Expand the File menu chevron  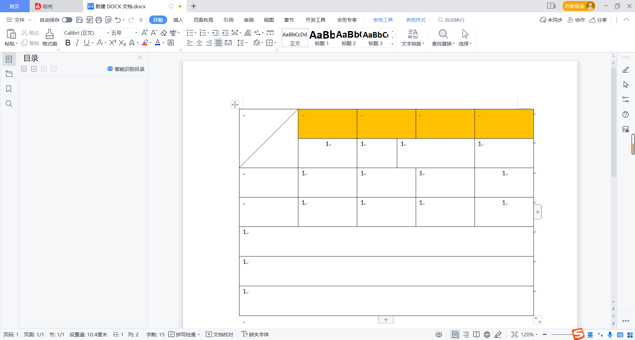(29, 20)
